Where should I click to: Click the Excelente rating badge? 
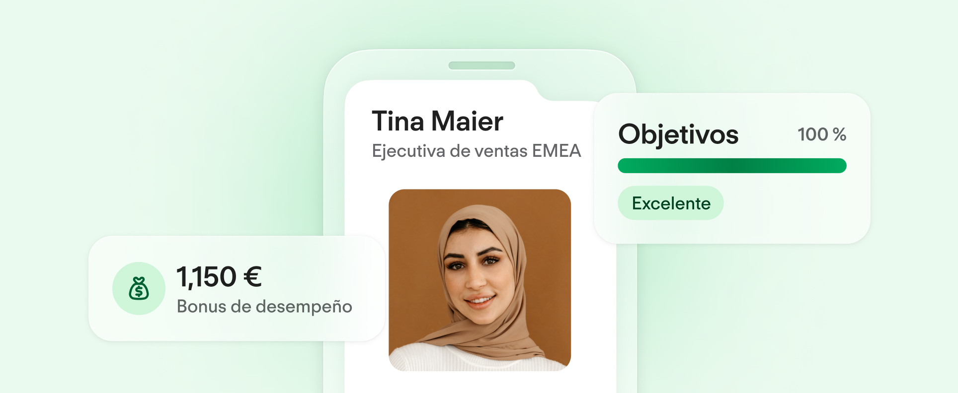point(671,203)
